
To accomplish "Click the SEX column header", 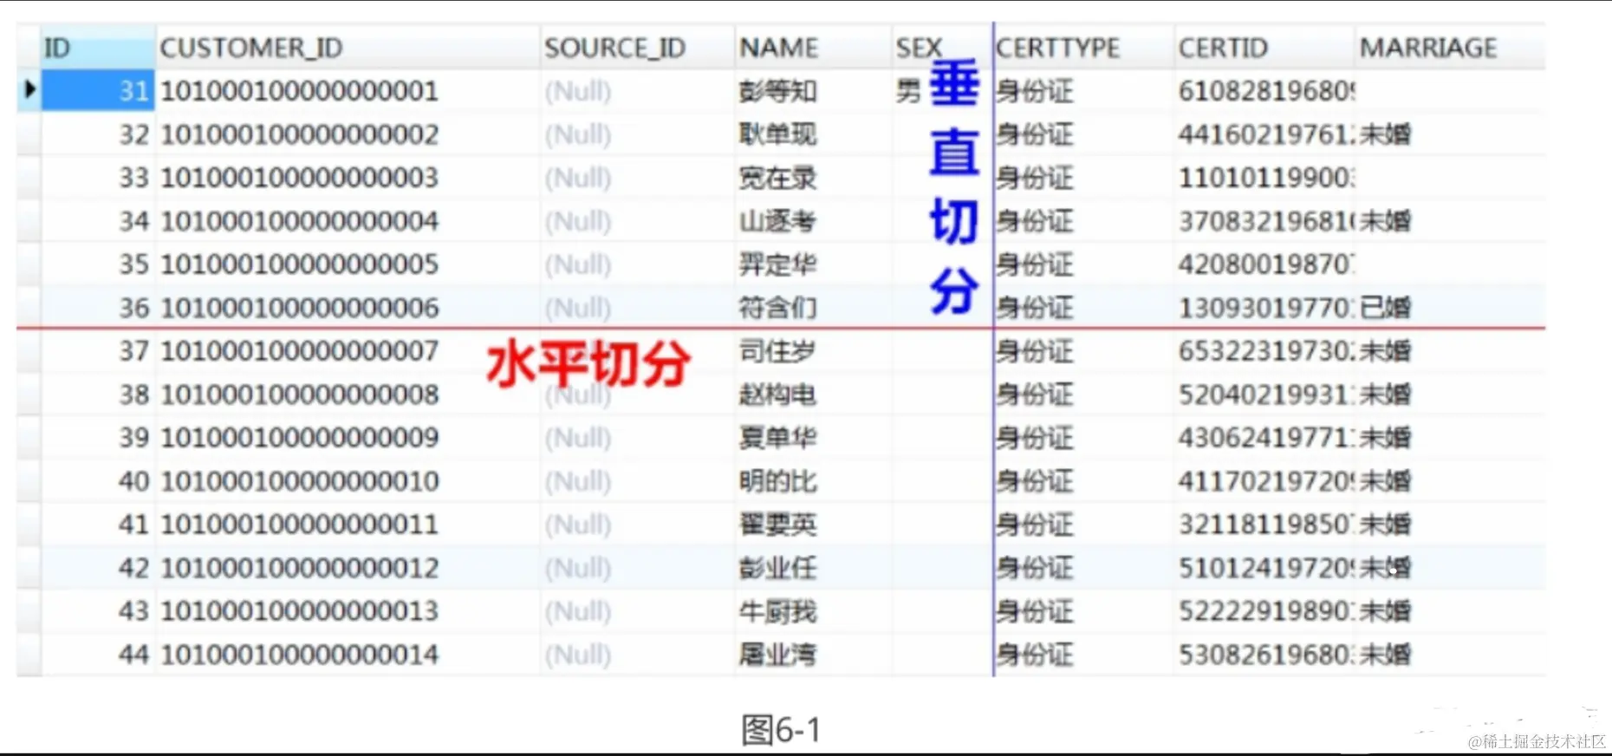I will (942, 48).
